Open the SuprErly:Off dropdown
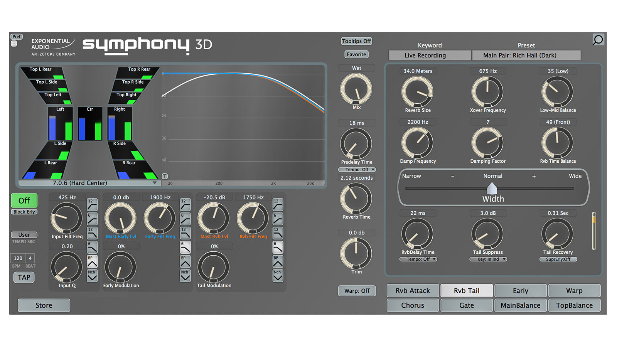This screenshot has height=347, width=617. pos(558,259)
